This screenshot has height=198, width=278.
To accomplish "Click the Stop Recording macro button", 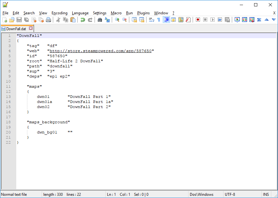I will point(205,20).
